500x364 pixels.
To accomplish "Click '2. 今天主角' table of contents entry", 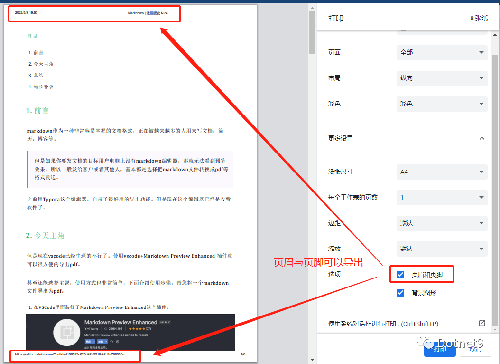I will click(x=41, y=64).
